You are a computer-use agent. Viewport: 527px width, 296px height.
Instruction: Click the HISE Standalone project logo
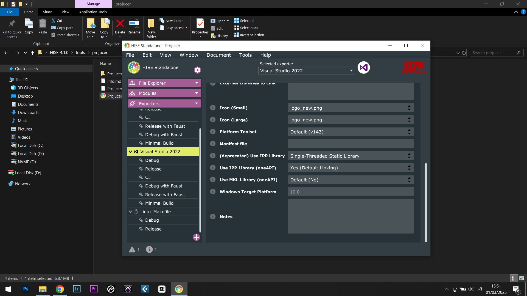click(x=134, y=67)
